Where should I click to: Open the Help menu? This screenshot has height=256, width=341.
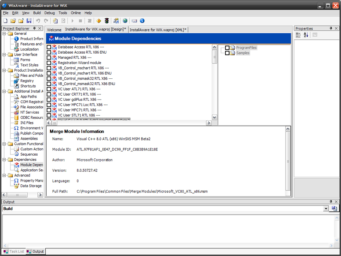click(88, 13)
